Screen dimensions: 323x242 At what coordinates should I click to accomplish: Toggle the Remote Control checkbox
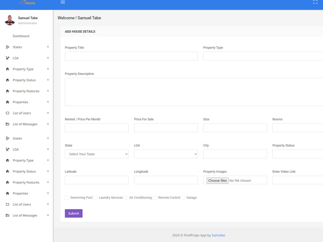[154, 198]
